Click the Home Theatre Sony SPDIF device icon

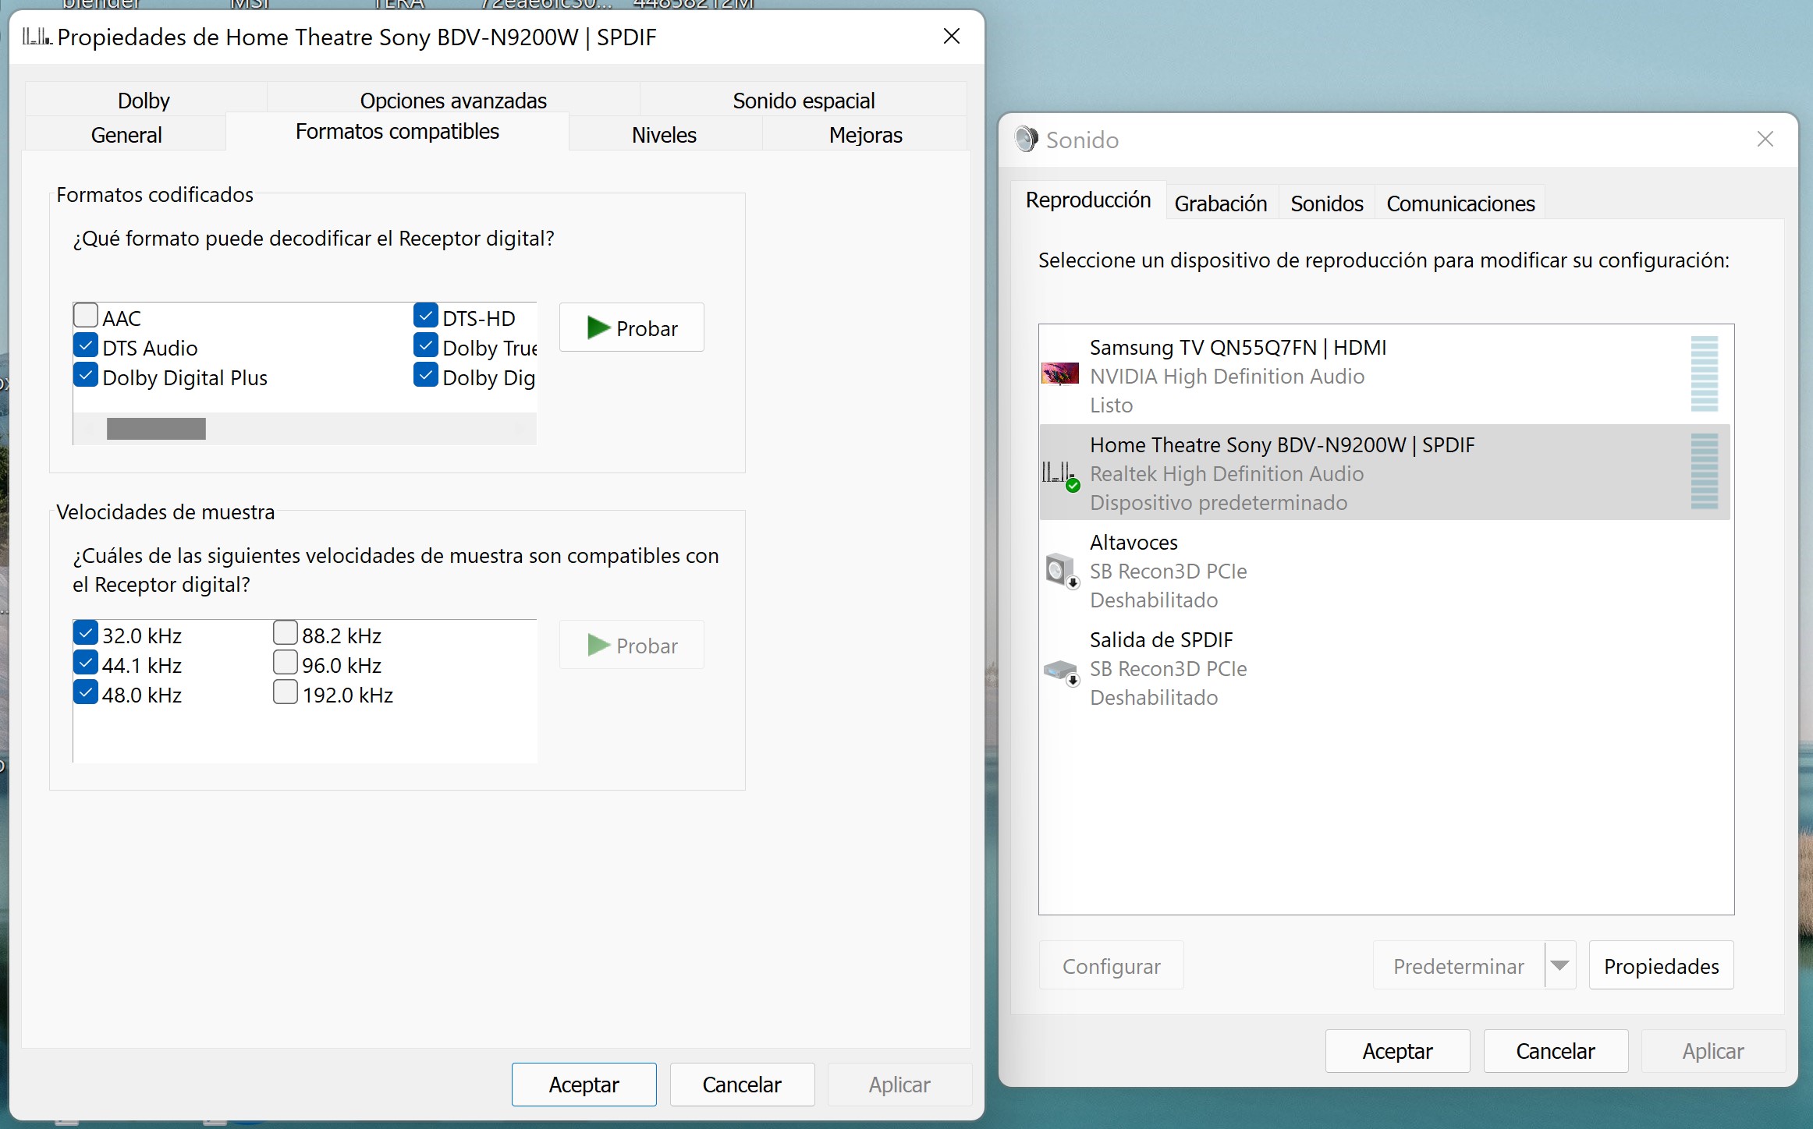tap(1060, 474)
